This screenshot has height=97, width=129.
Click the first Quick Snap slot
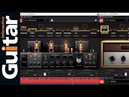(x=53, y=73)
